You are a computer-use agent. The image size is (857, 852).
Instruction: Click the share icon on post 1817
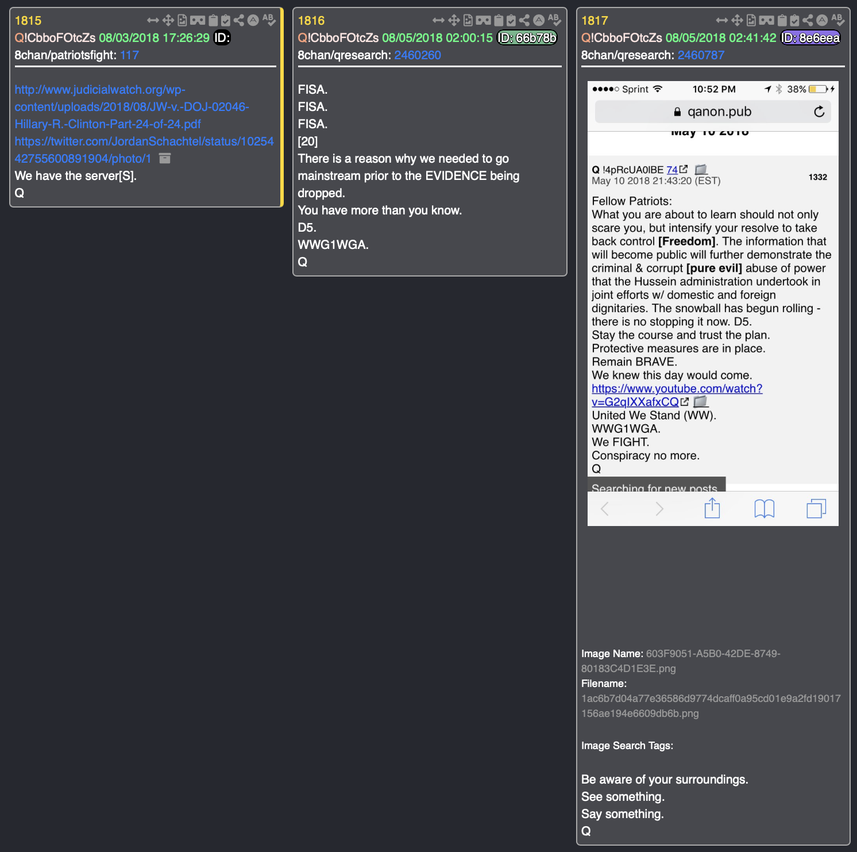pos(808,21)
